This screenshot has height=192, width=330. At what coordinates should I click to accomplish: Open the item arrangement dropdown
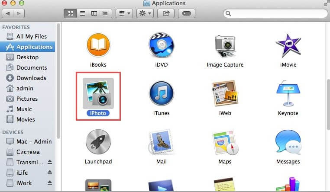point(124,14)
